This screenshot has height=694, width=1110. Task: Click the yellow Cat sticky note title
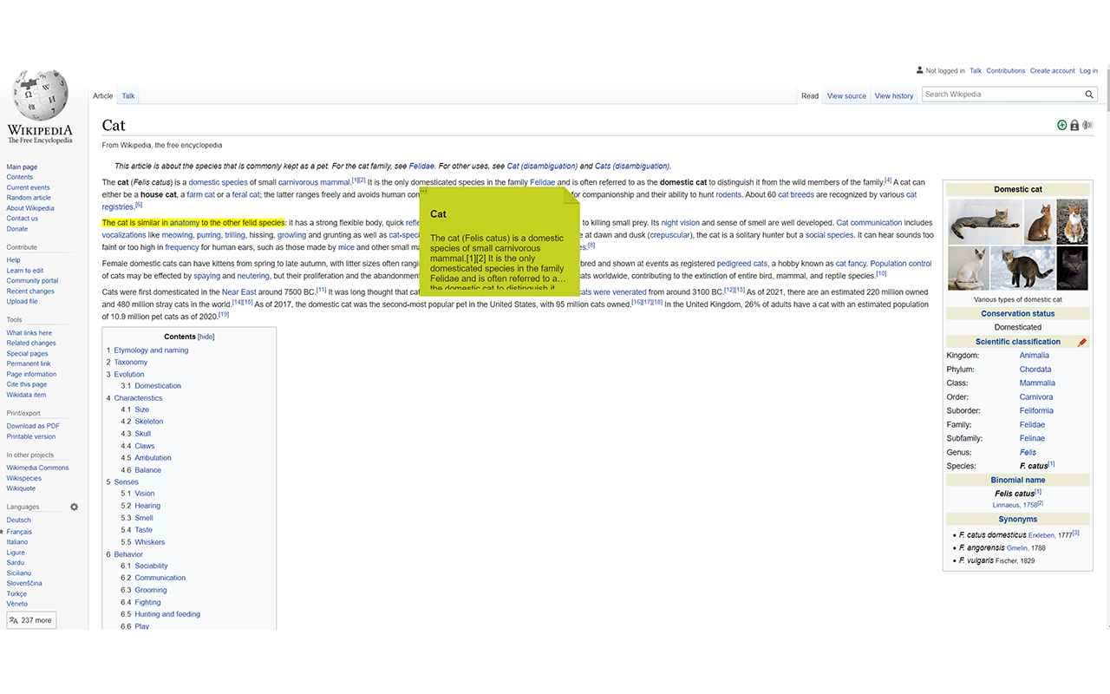coord(439,213)
